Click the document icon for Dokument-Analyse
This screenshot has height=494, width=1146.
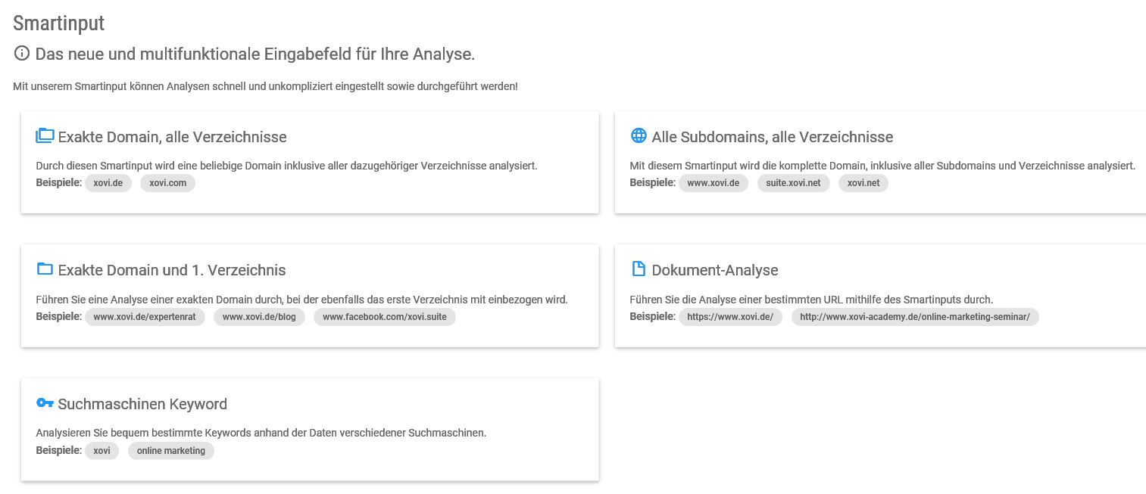[638, 269]
